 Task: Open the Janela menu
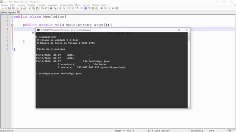click(x=103, y=5)
